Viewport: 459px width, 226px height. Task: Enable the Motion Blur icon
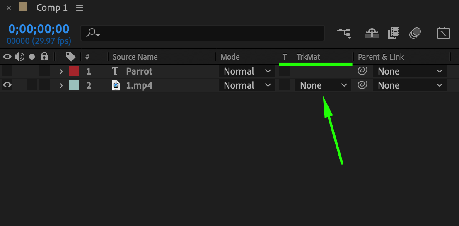(x=415, y=33)
